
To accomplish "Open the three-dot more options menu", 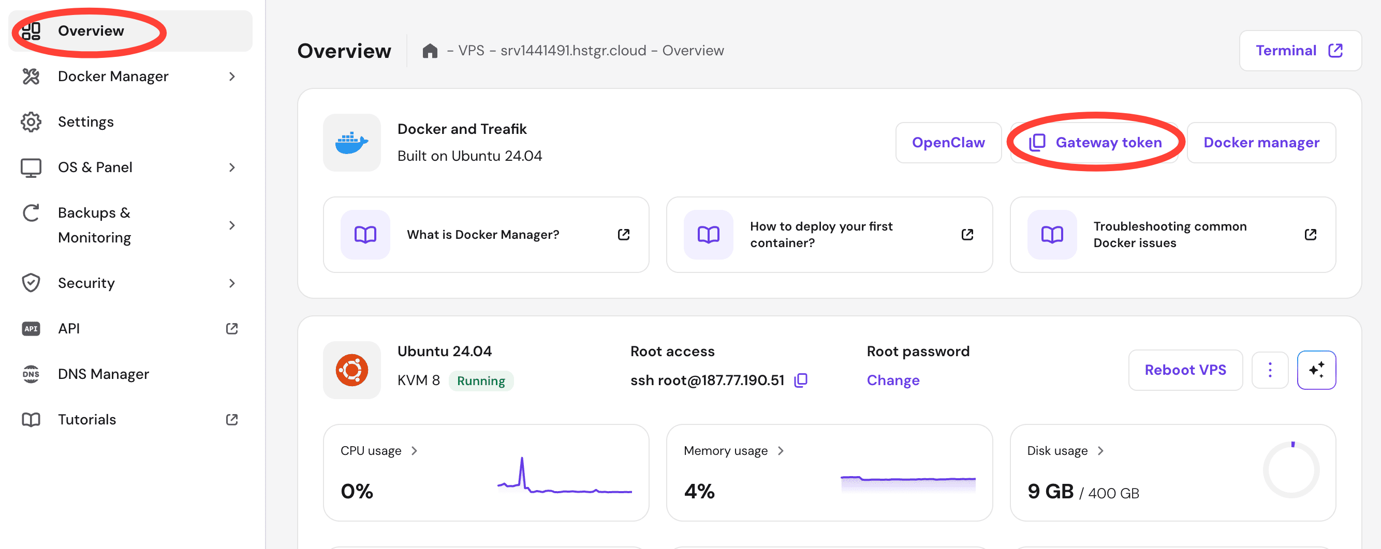I will [x=1270, y=370].
